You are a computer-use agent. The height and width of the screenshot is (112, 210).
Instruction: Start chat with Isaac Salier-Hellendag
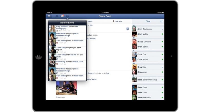(x=148, y=80)
